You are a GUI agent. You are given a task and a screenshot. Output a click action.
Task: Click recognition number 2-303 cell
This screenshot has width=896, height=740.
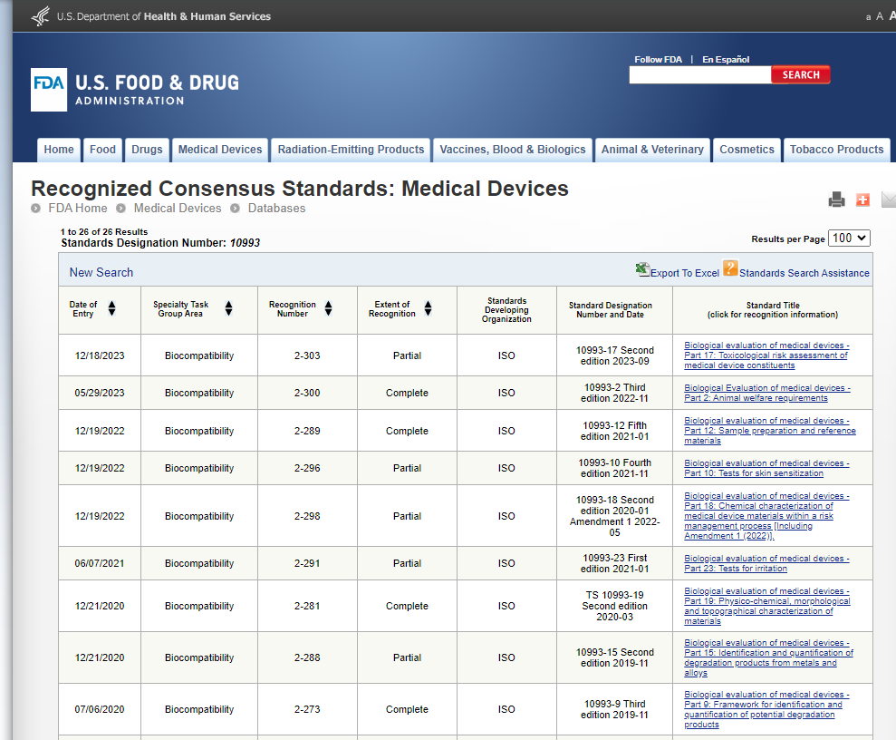(x=307, y=355)
